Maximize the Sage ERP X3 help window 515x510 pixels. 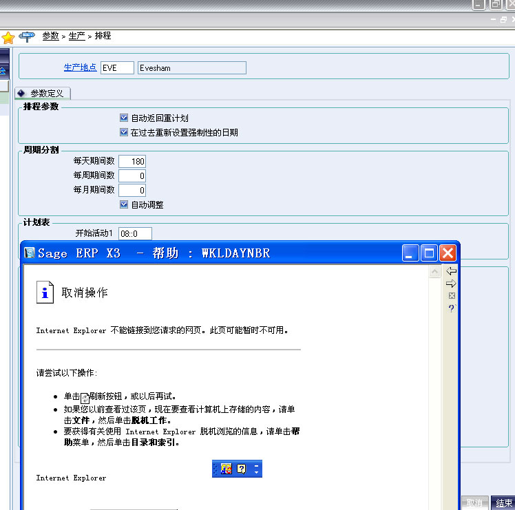coord(429,253)
